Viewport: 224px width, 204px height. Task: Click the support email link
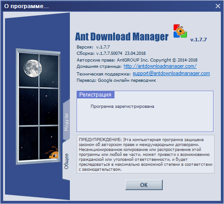pyautogui.click(x=171, y=73)
